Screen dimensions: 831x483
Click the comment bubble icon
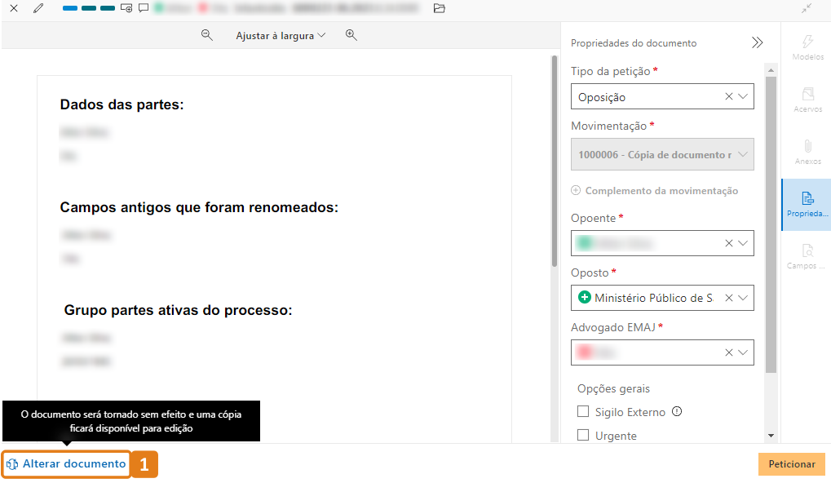pos(143,8)
